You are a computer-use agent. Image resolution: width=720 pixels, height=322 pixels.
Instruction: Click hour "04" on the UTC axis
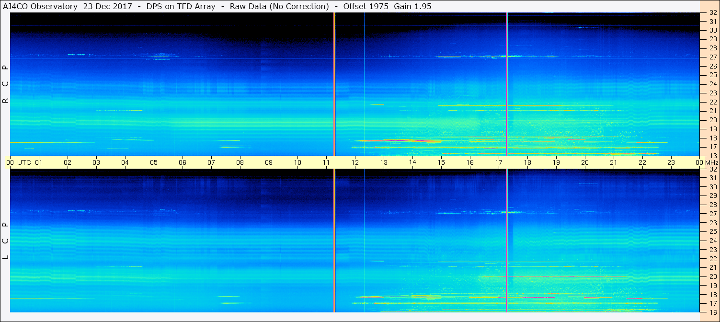pyautogui.click(x=125, y=162)
